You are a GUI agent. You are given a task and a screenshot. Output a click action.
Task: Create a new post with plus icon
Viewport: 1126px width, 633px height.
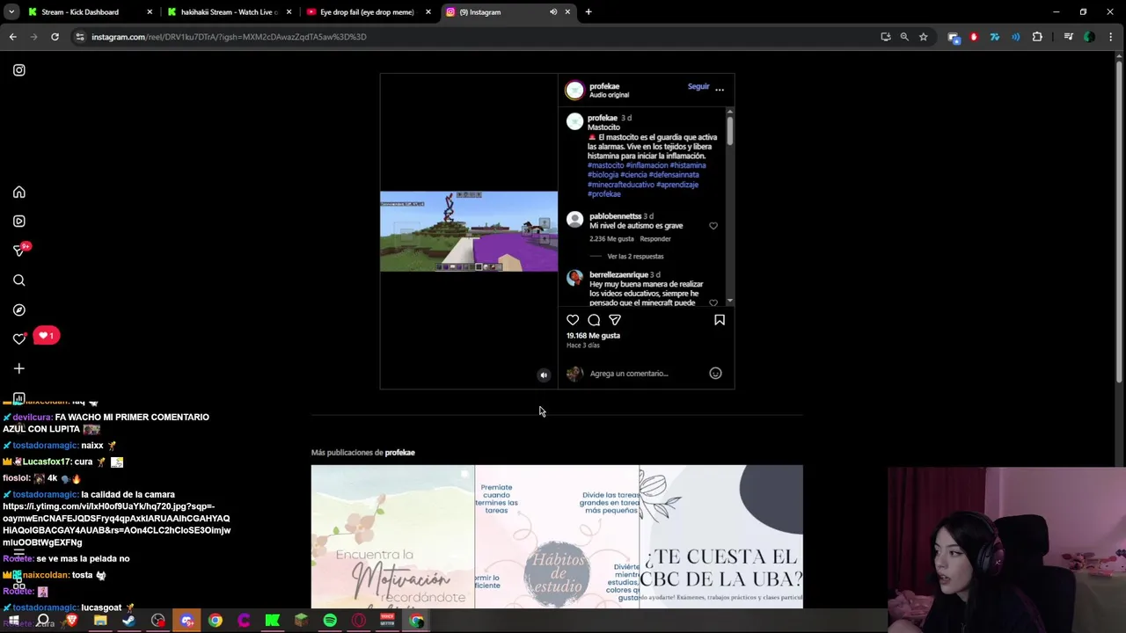tap(19, 369)
